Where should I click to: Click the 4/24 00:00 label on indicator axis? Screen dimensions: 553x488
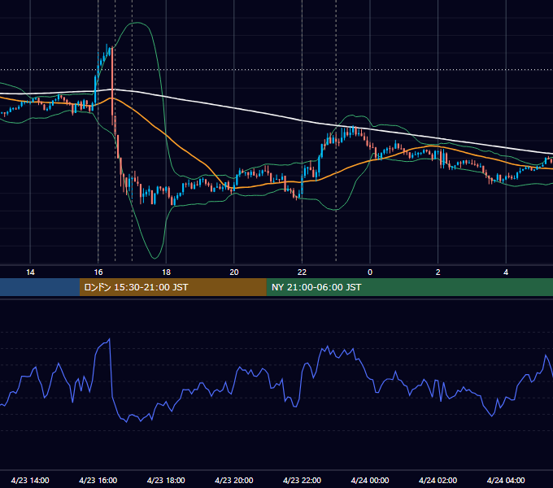pyautogui.click(x=370, y=480)
